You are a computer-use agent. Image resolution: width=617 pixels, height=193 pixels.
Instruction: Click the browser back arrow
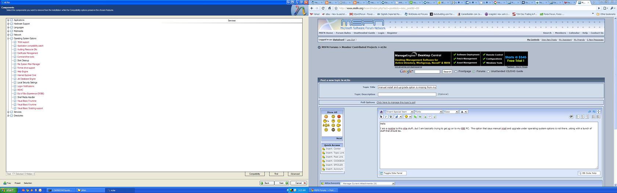pos(312,8)
